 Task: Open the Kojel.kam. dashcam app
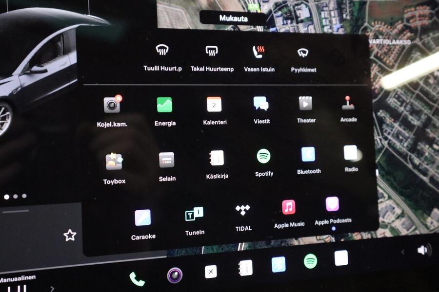pyautogui.click(x=112, y=105)
